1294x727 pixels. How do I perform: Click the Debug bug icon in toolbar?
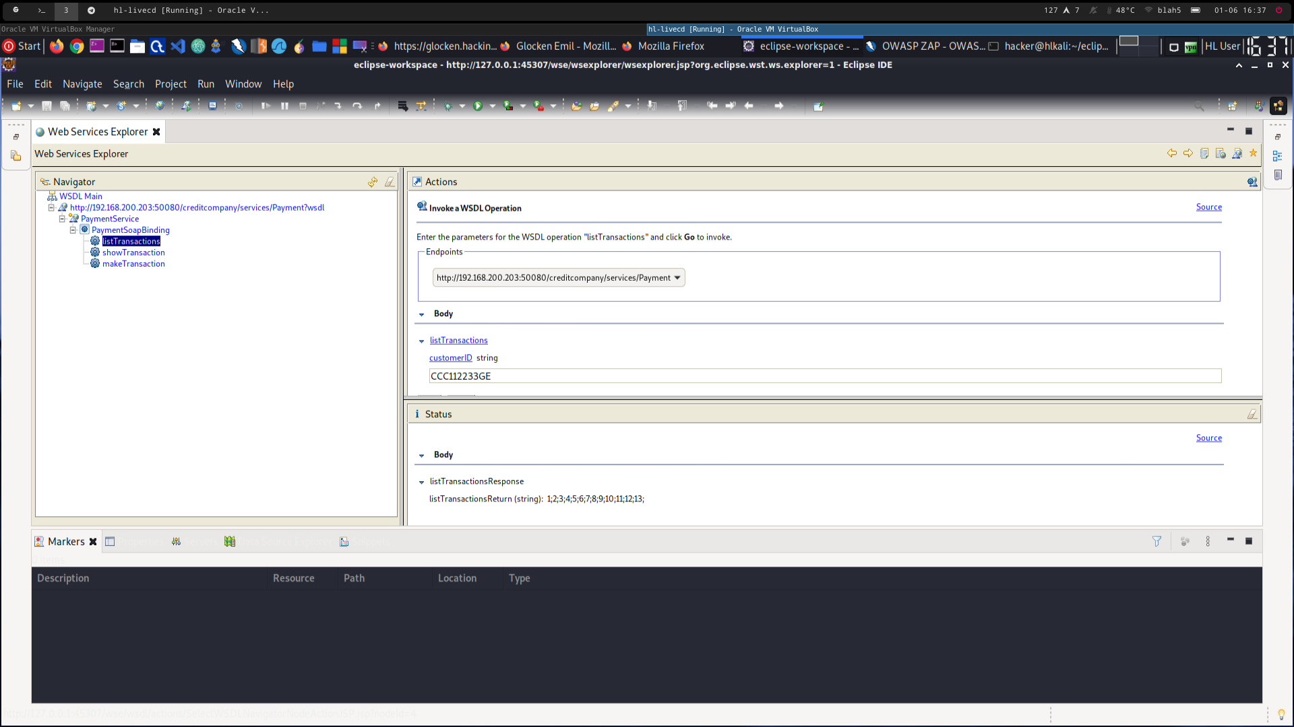pos(448,106)
